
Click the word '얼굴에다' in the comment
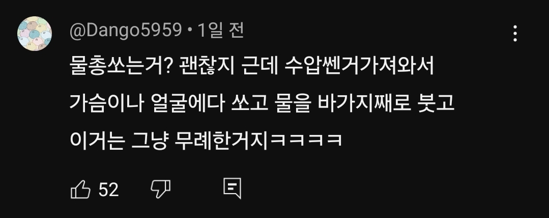coord(188,103)
